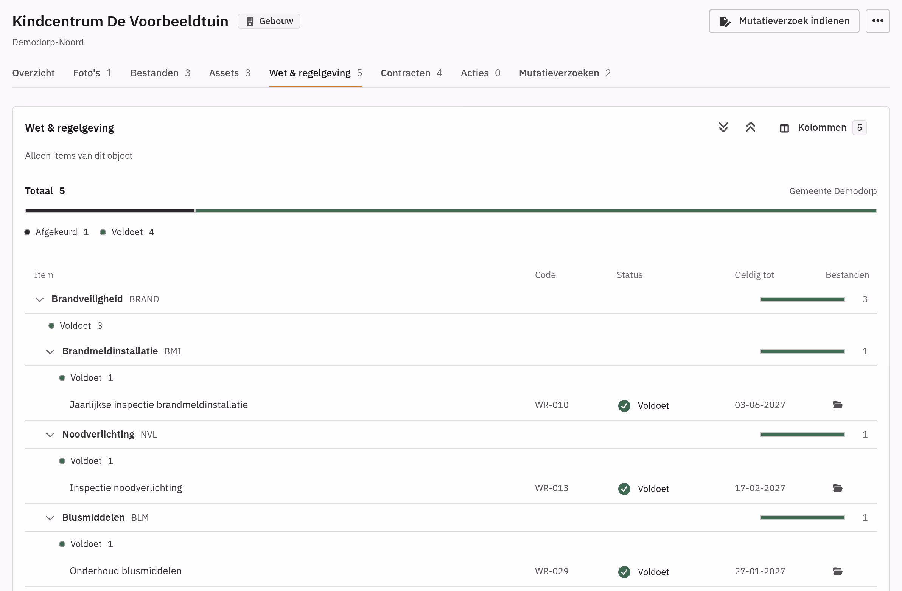Click the Voldoet 4 legend entry
Viewport: 902px width, 591px height.
[x=127, y=232]
